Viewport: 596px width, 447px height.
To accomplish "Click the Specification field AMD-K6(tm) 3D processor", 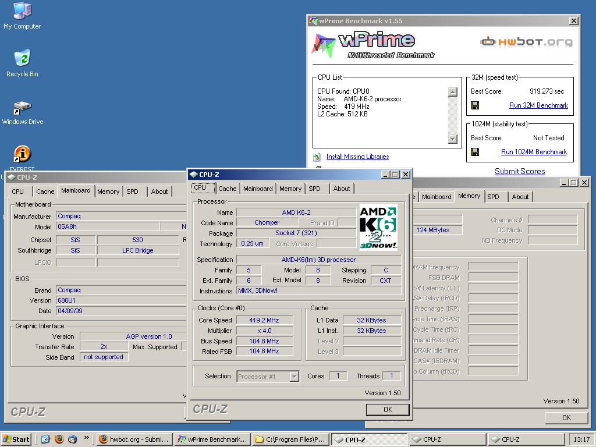I will tap(318, 260).
